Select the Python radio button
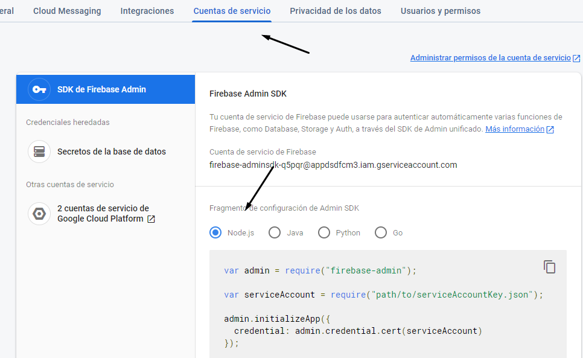Image resolution: width=583 pixels, height=358 pixels. 324,232
